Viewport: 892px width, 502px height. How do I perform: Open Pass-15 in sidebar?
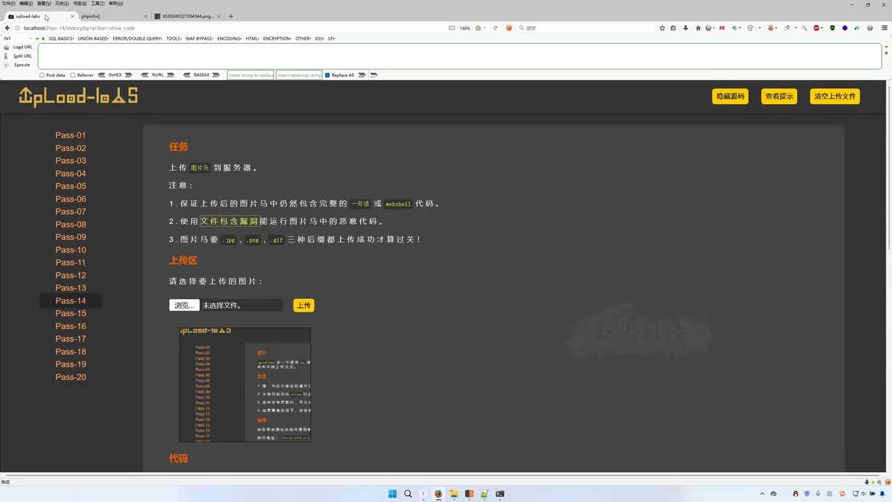coord(71,313)
